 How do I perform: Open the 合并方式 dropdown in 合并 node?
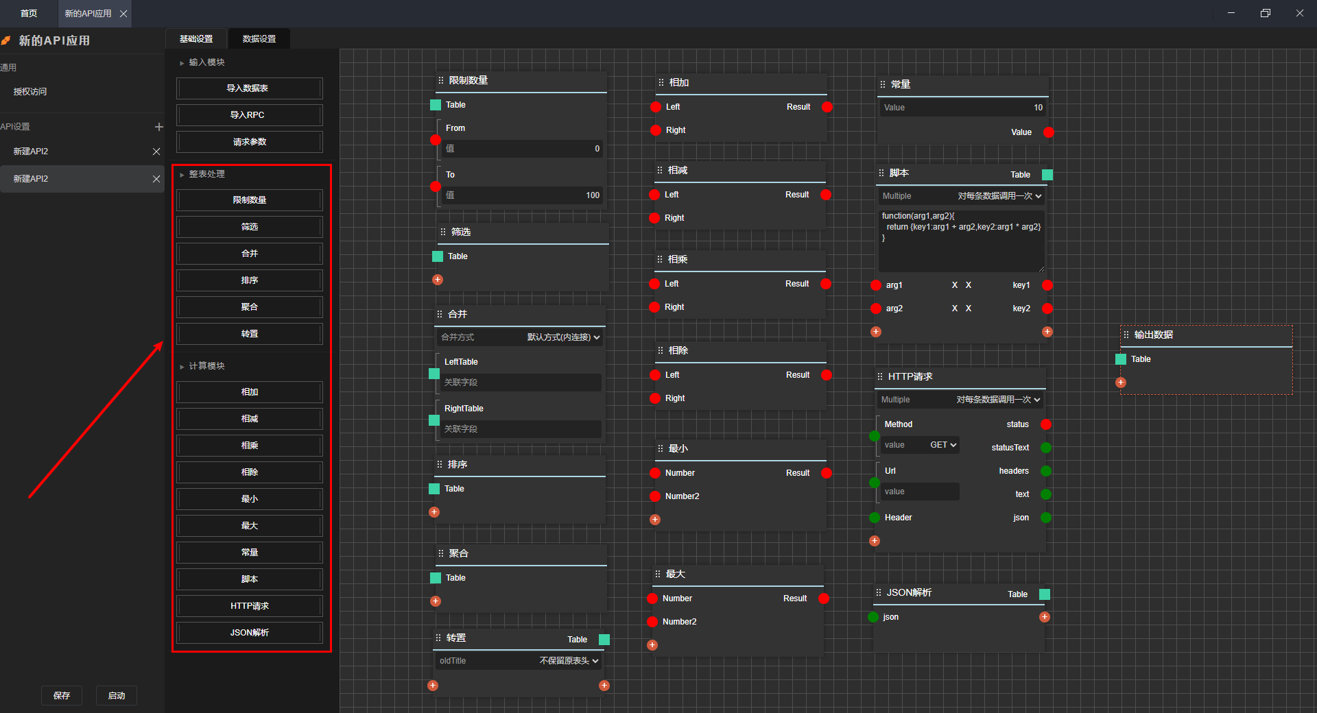click(562, 337)
